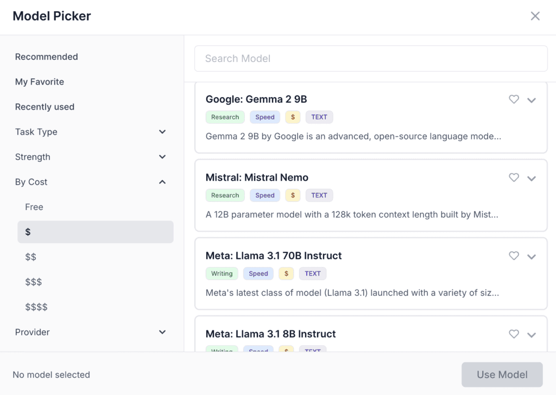Expand Google Gemma 2 9B details chevron

click(x=532, y=100)
